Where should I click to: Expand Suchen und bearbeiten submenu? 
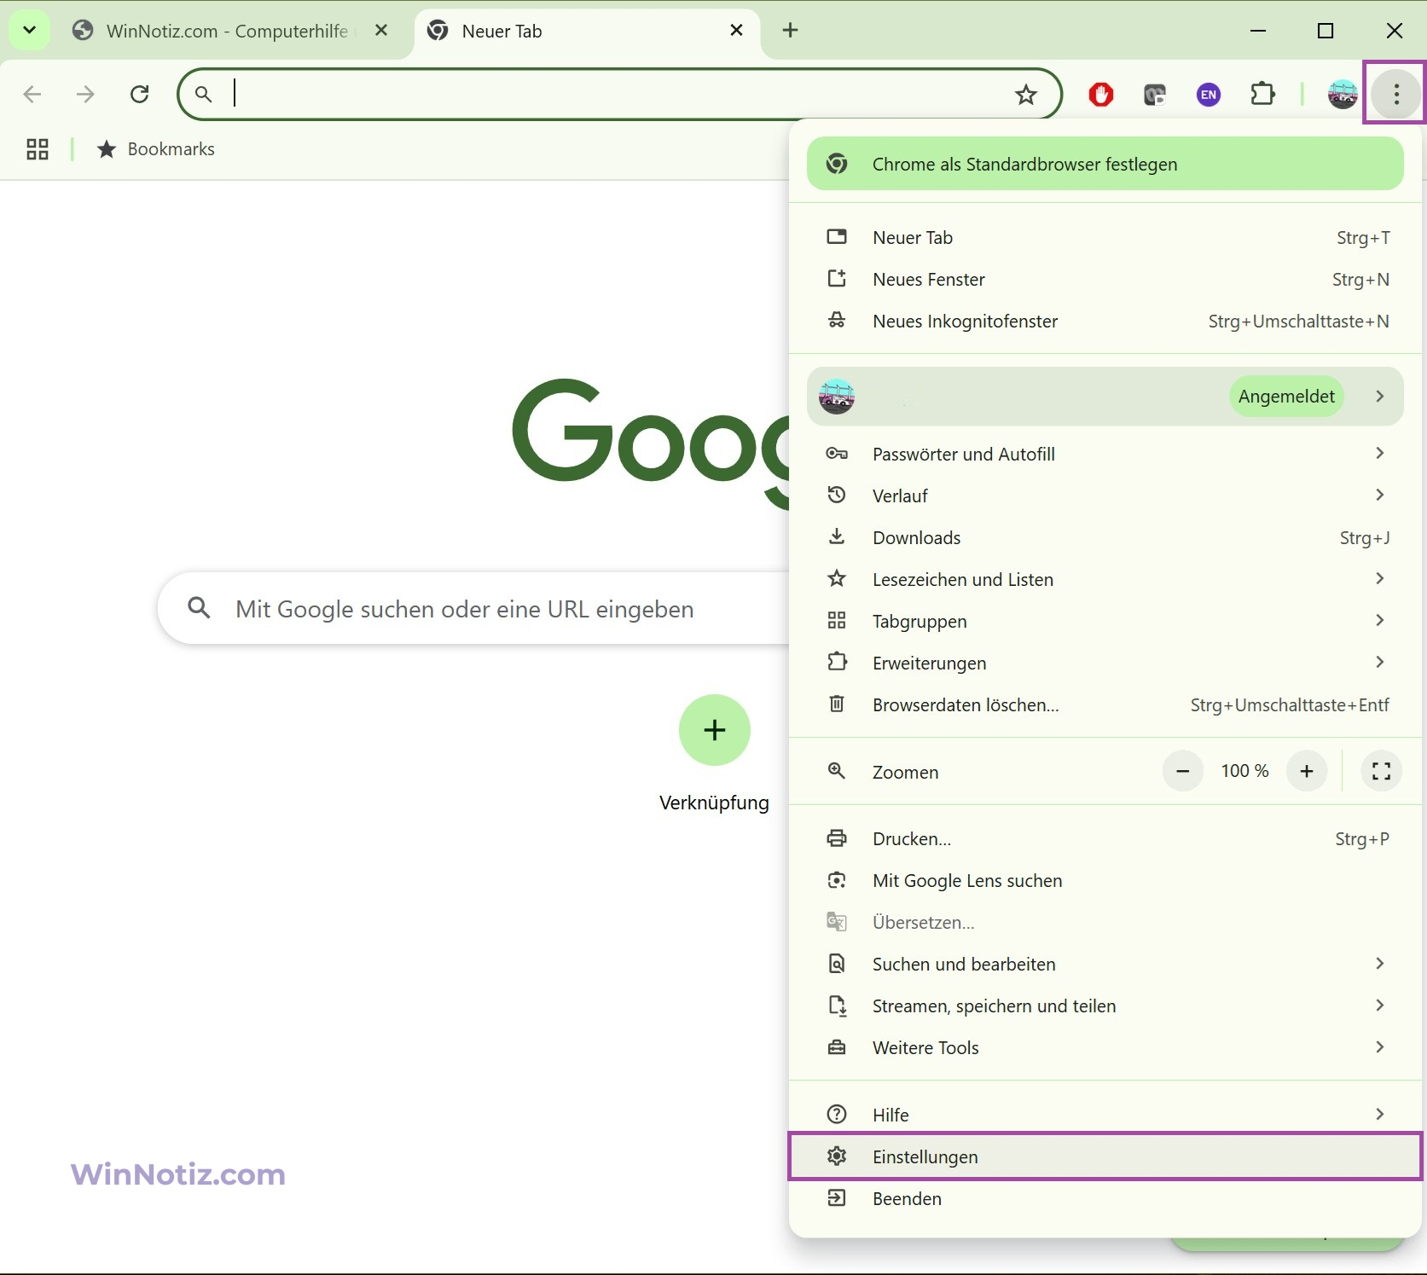tap(1105, 965)
